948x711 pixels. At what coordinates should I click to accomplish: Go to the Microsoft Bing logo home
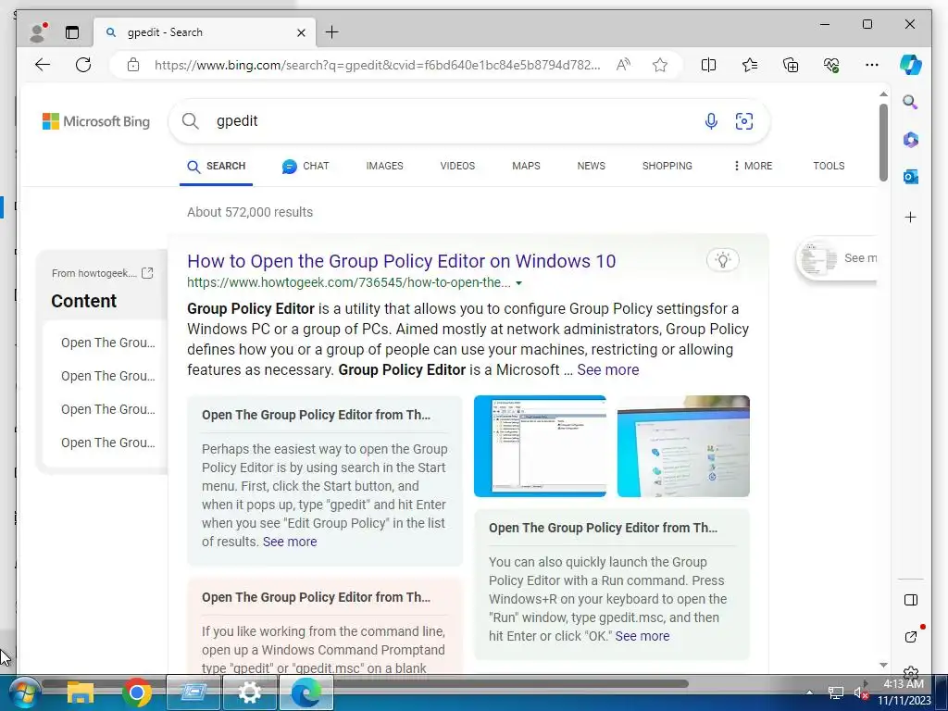pyautogui.click(x=96, y=121)
